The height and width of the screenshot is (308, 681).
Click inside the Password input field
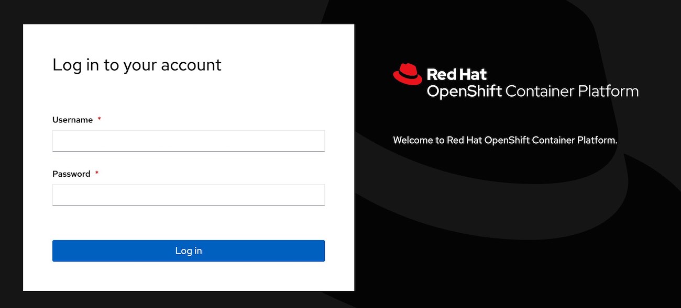click(189, 194)
